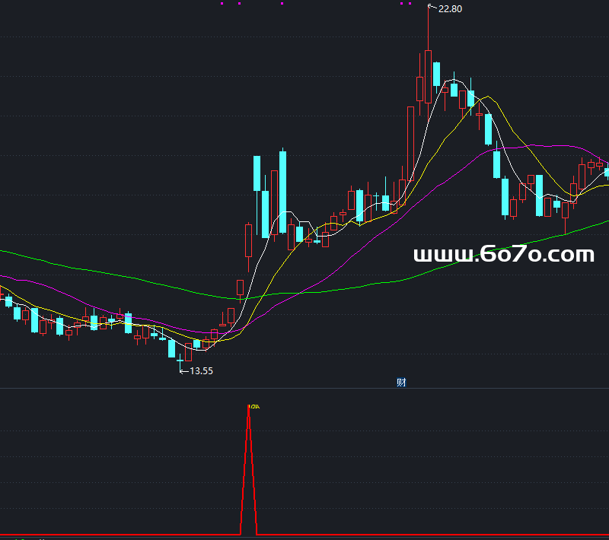Viewport: 609px width, 540px height.
Task: Click the leftmost magenta dot at the chart top
Action: click(222, 4)
